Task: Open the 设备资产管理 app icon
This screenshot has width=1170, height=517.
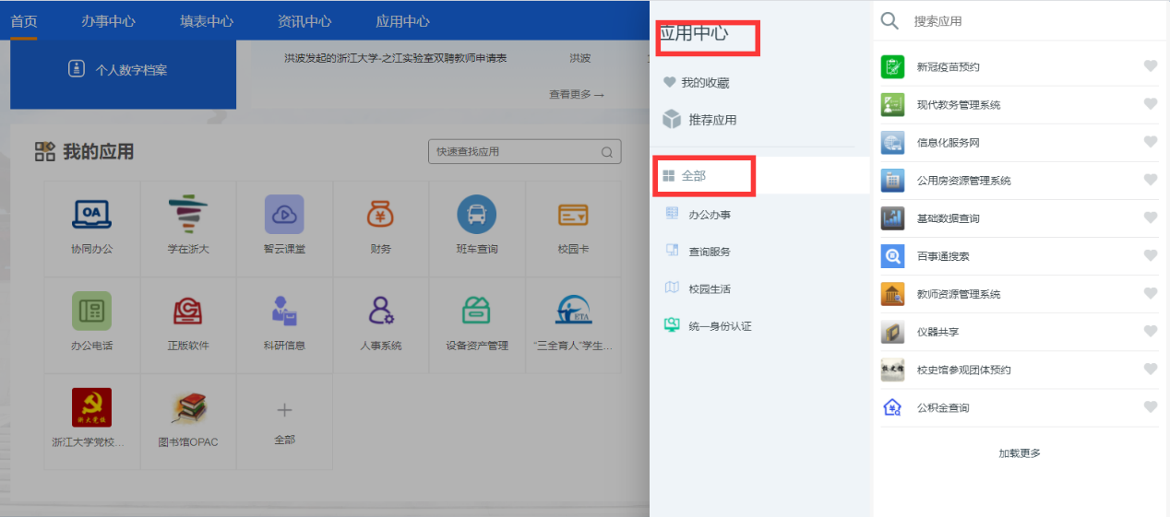Action: (x=477, y=311)
